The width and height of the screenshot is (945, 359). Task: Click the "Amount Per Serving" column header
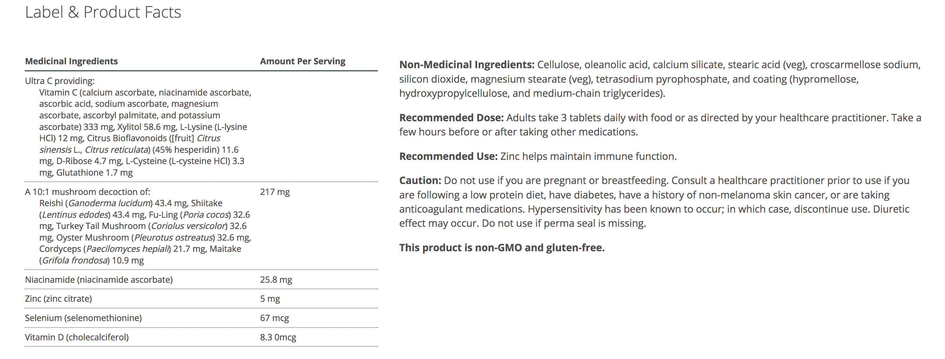pyautogui.click(x=303, y=61)
